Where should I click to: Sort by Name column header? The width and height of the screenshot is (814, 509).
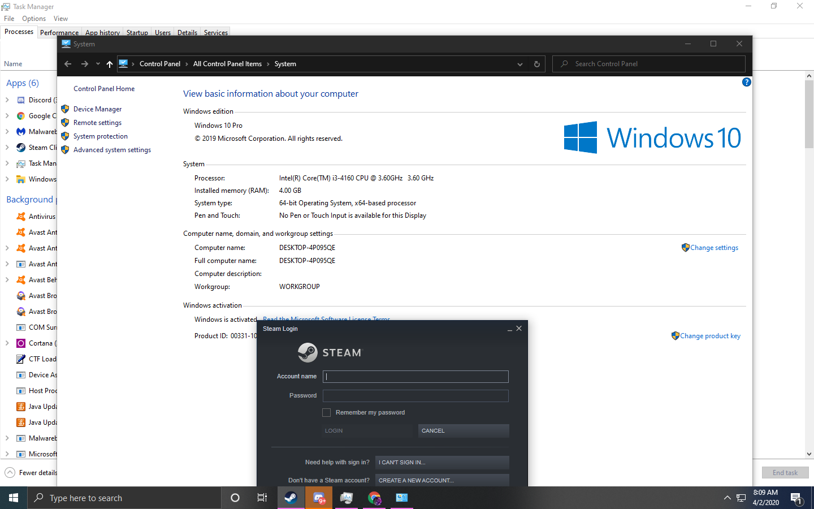point(13,64)
